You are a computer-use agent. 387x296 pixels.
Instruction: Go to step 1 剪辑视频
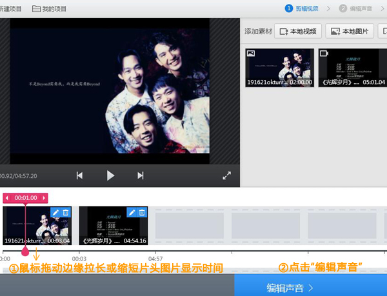pyautogui.click(x=302, y=8)
